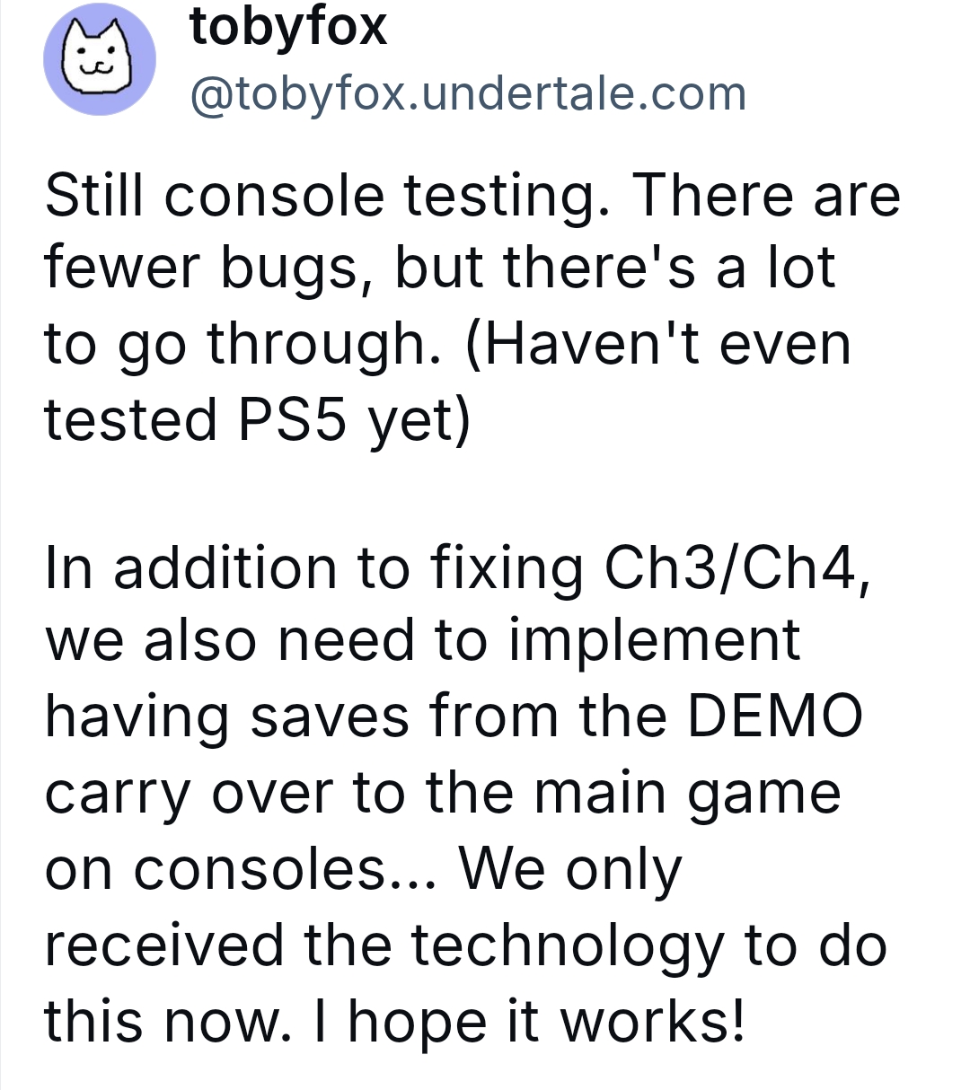This screenshot has height=1090, width=970.
Task: Click the text 'to go through. (Haven't even'
Action: point(447,346)
